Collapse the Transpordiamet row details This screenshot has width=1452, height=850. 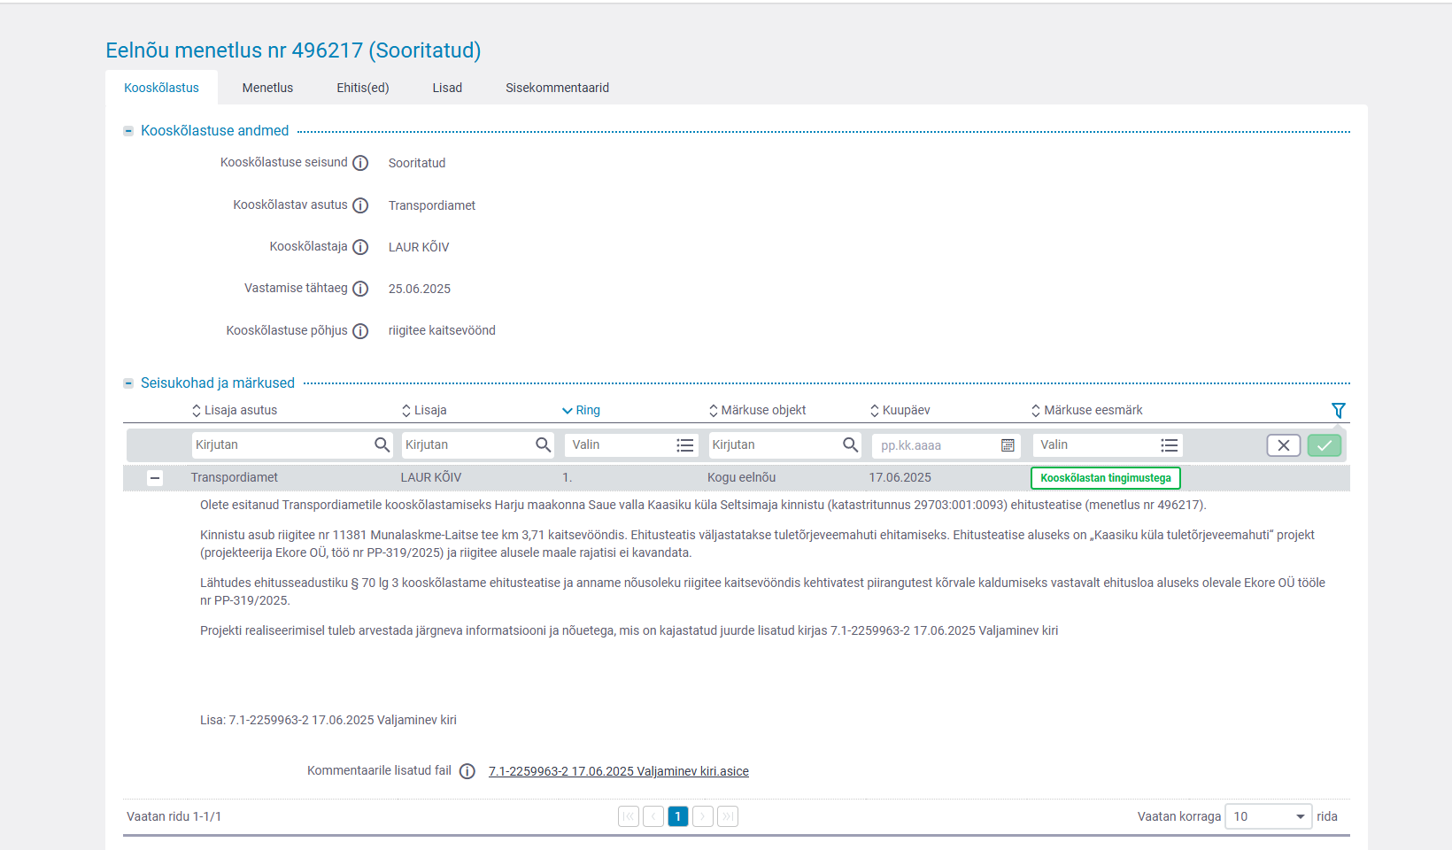pyautogui.click(x=155, y=478)
